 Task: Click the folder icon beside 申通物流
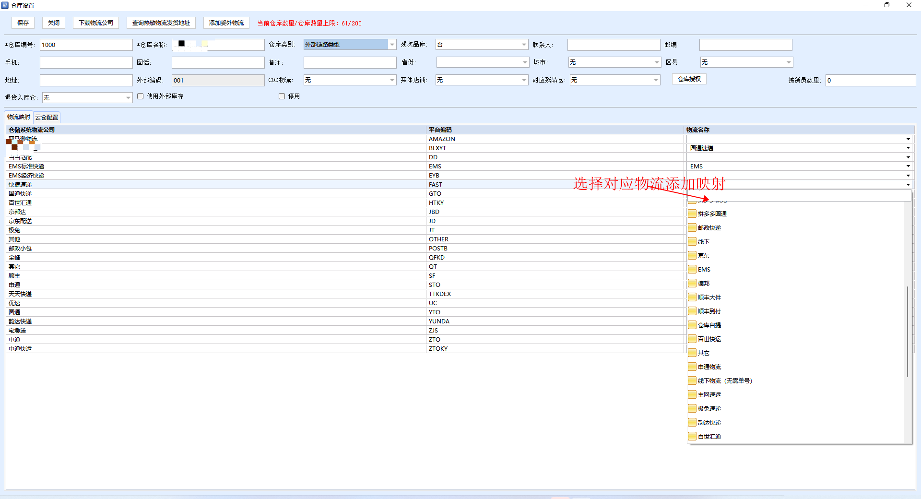(x=692, y=367)
